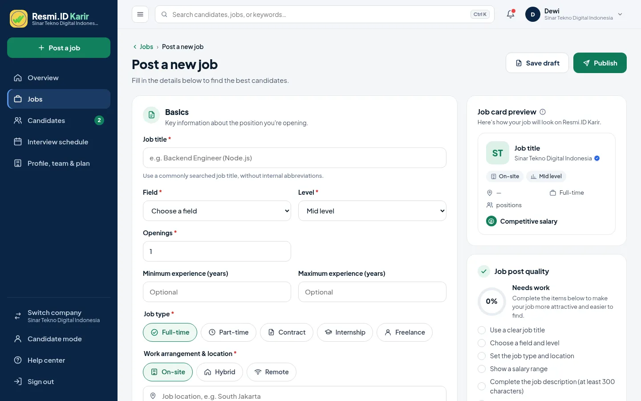This screenshot has height=401, width=641.
Task: Select the Part-time job type
Action: pyautogui.click(x=228, y=332)
